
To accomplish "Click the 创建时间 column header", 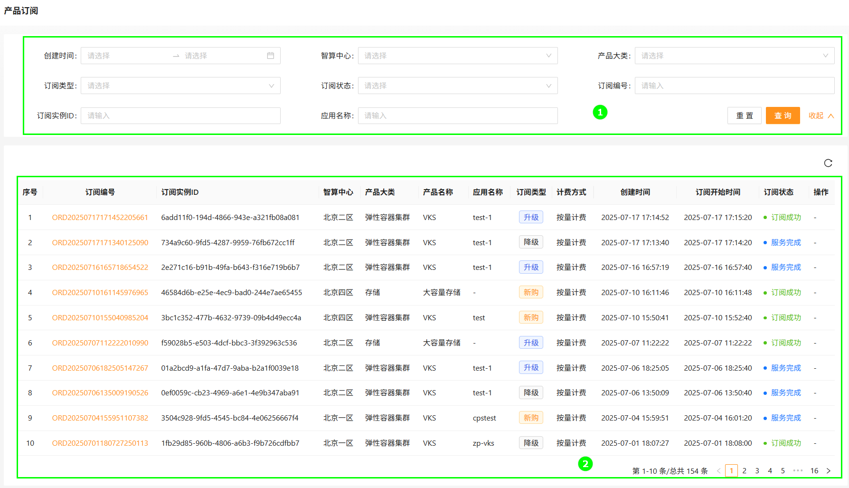I will 635,192.
